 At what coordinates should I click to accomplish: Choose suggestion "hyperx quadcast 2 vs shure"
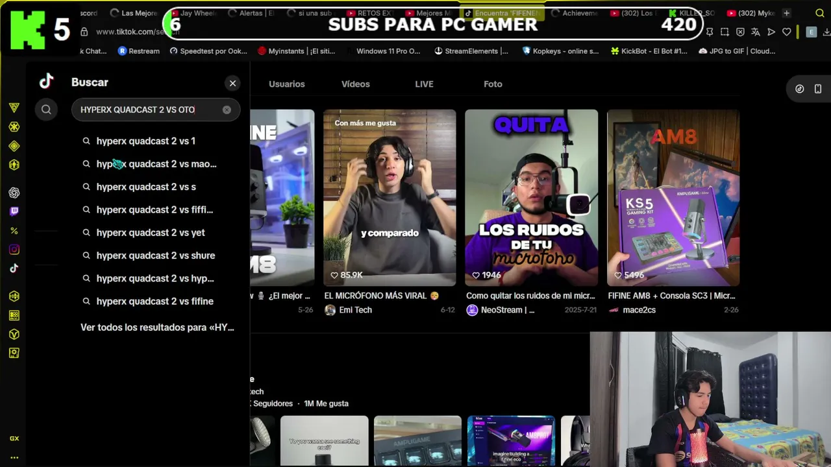point(156,256)
